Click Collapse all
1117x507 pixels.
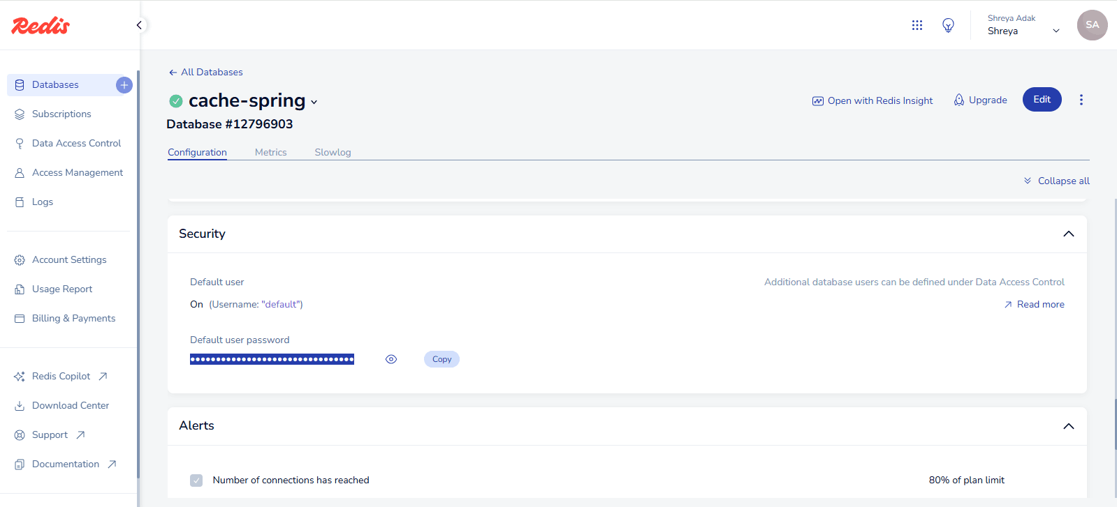(1056, 181)
